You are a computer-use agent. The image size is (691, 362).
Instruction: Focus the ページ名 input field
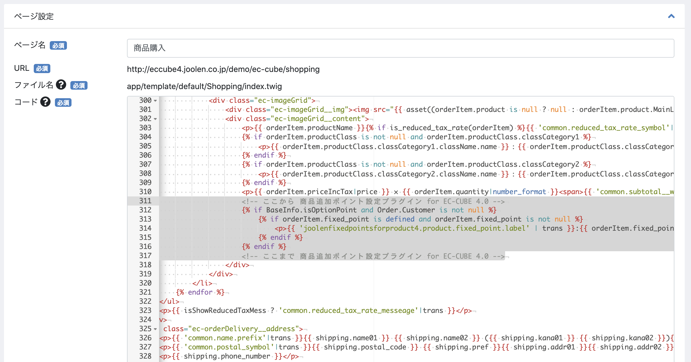click(x=400, y=48)
